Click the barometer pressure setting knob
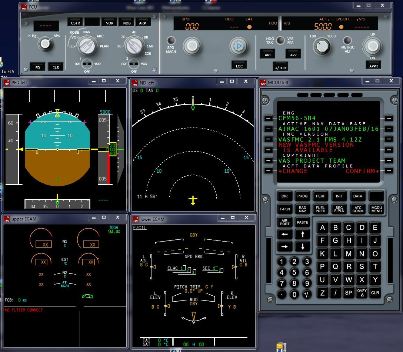The image size is (403, 352). click(x=45, y=44)
